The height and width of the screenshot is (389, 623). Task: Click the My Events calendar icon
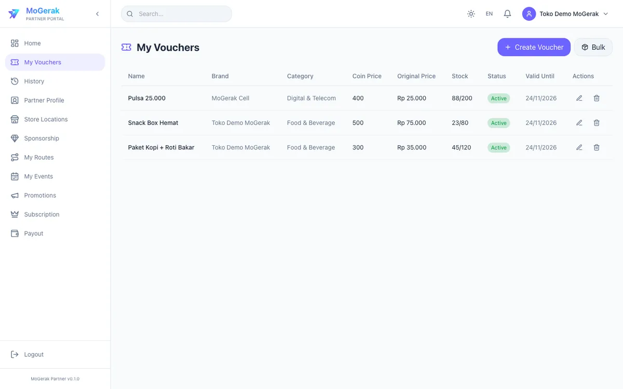coord(15,176)
